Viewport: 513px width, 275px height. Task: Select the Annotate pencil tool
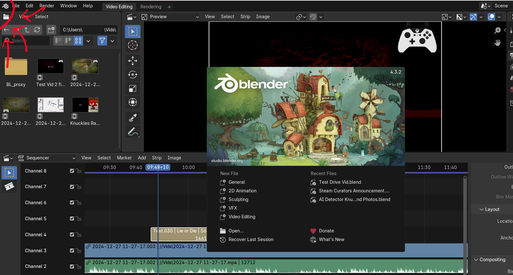[133, 132]
